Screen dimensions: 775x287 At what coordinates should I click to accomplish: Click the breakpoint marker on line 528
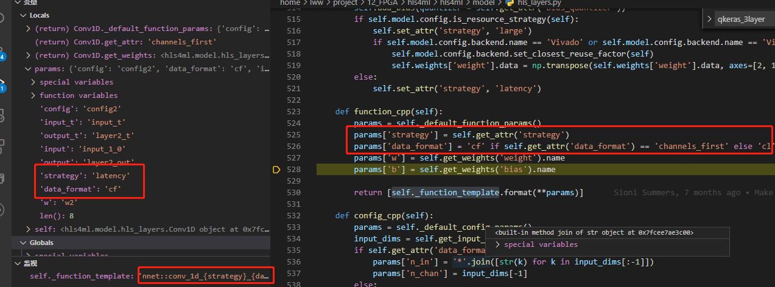point(276,170)
